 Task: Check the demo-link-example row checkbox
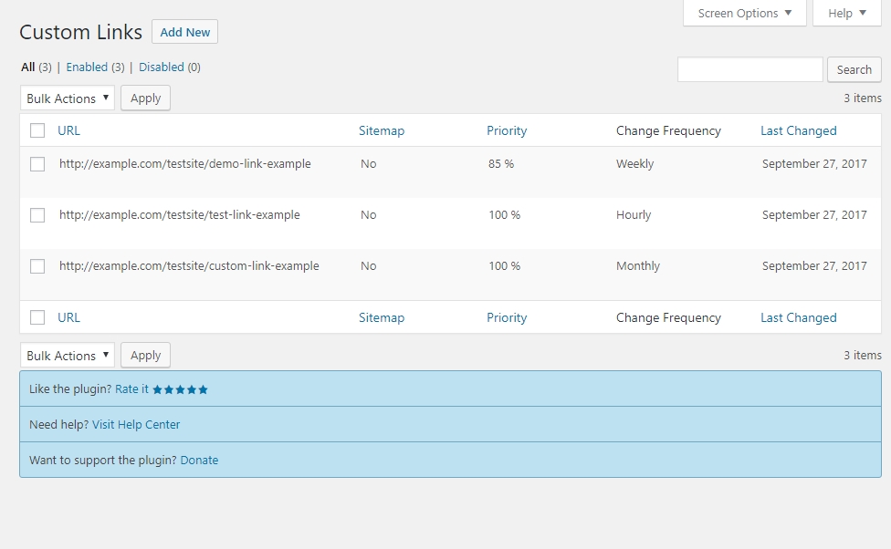tap(37, 164)
